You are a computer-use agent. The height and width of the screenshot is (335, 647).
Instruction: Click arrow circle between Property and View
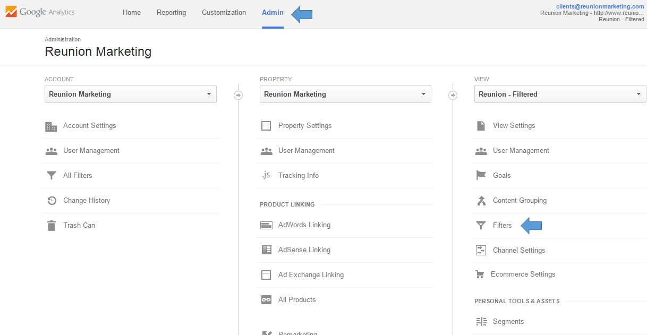[x=453, y=95]
